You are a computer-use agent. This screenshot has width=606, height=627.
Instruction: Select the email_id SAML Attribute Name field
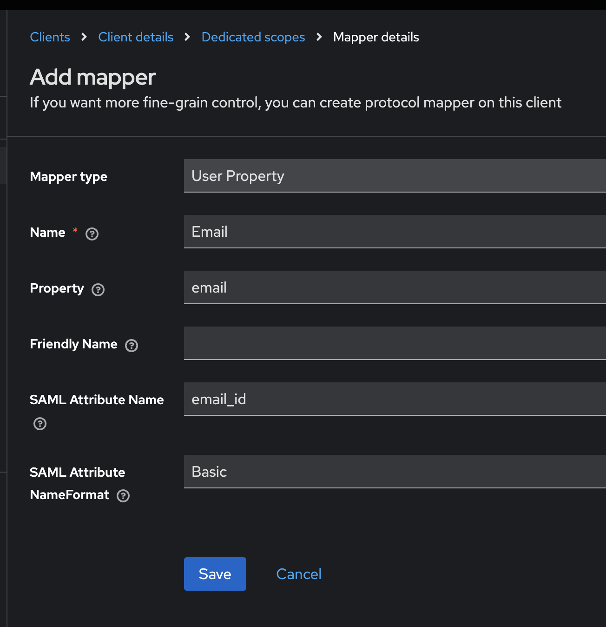click(x=395, y=399)
